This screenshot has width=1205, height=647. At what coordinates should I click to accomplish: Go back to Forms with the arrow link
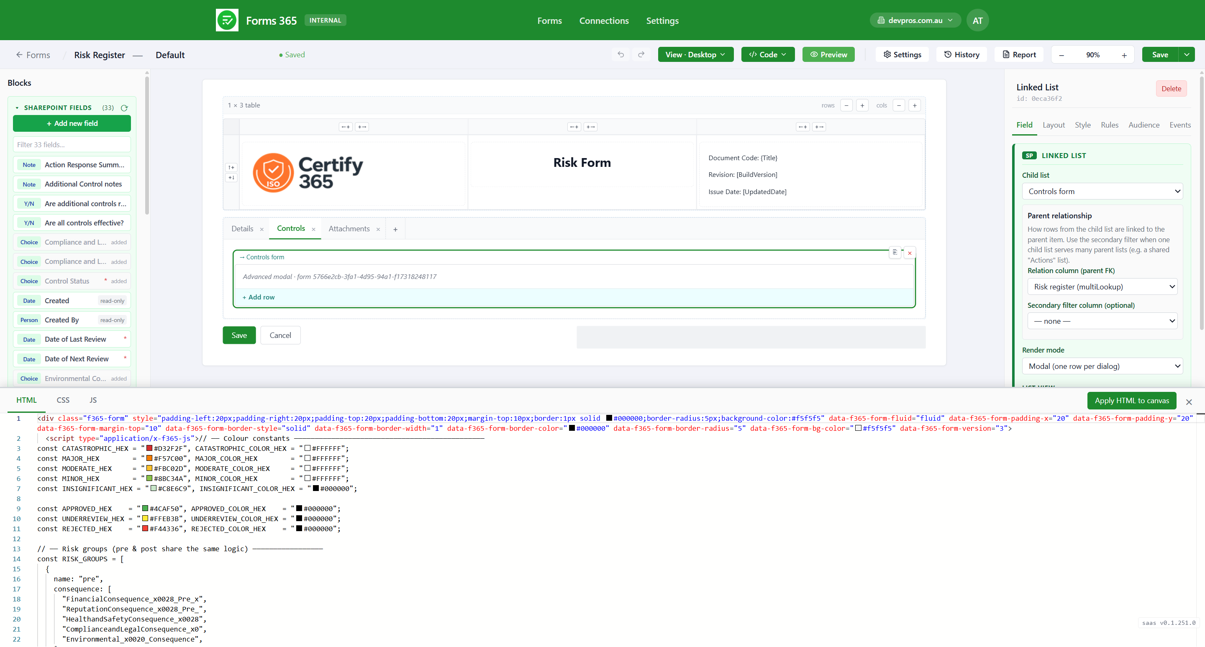point(33,55)
